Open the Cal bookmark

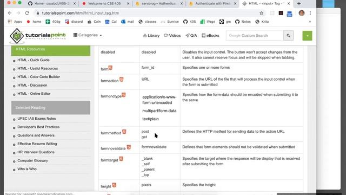[111, 22]
